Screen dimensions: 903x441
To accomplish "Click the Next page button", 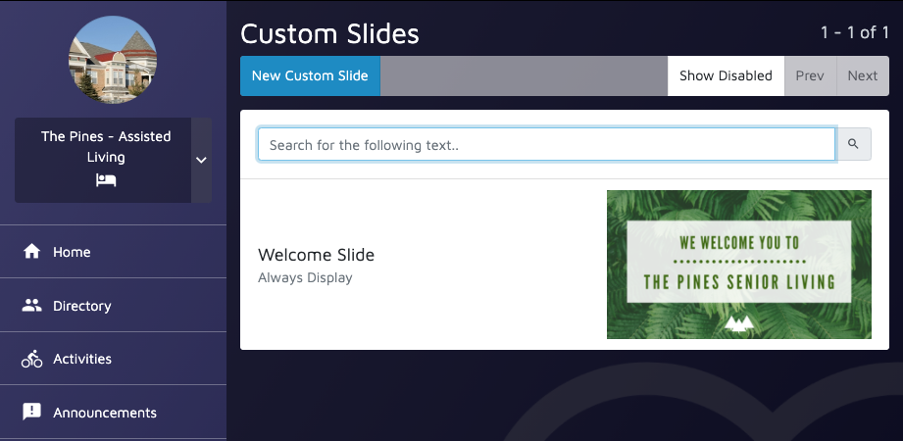I will (862, 75).
